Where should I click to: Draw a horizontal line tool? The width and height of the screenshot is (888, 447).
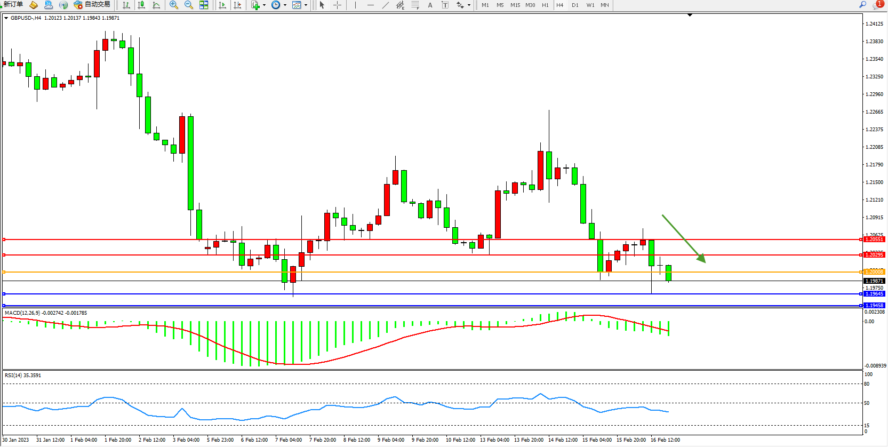tap(371, 5)
